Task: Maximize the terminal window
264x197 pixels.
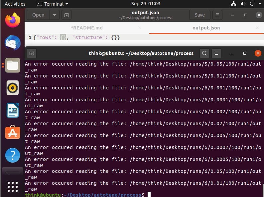Action: [x=245, y=53]
